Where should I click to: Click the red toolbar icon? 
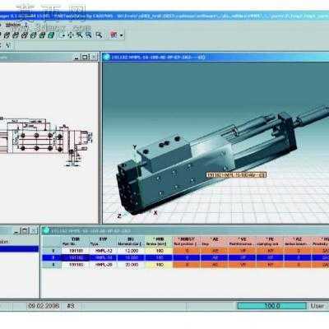click(x=114, y=35)
